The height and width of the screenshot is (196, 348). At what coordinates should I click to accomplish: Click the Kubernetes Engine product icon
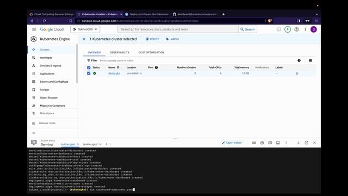34,39
